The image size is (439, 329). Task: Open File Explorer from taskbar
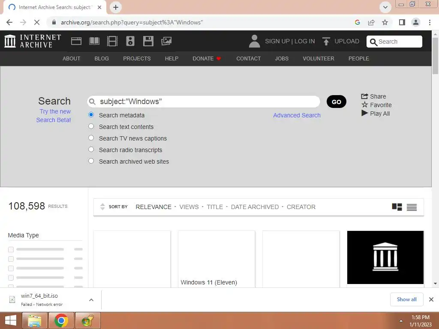point(34,320)
